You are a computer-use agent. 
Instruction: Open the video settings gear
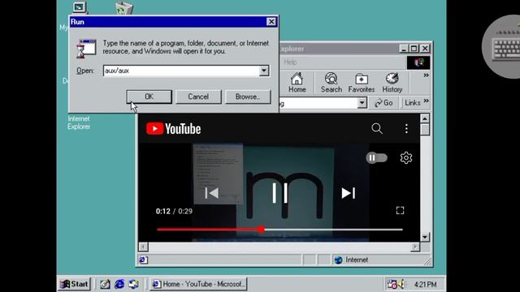point(406,158)
